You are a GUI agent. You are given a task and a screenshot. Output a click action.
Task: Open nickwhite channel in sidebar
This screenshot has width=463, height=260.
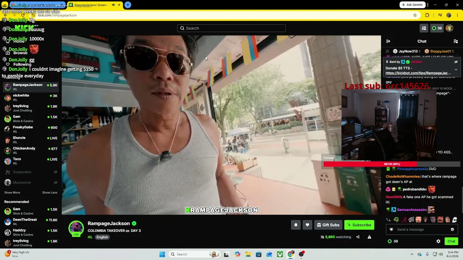tap(31, 97)
